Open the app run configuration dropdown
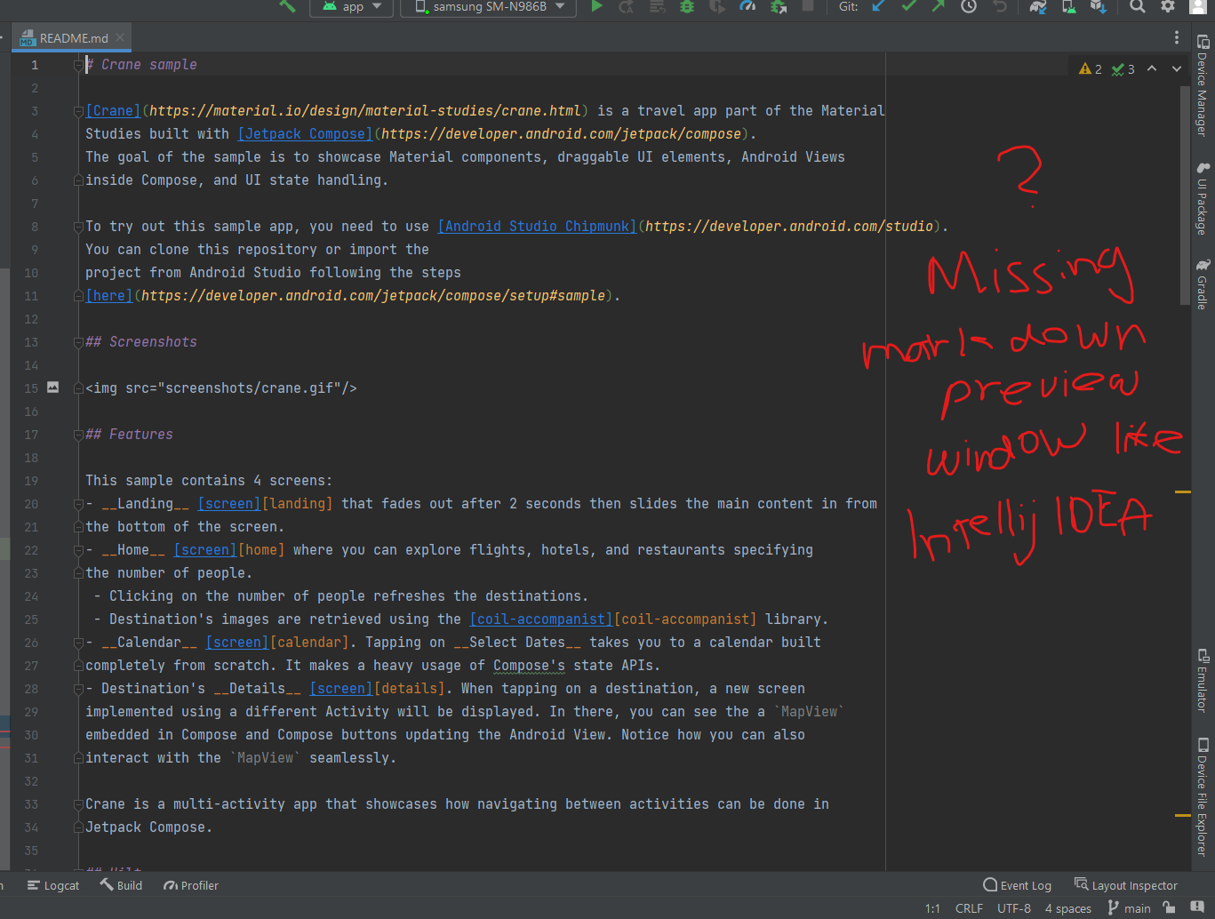Viewport: 1215px width, 919px height. [351, 7]
